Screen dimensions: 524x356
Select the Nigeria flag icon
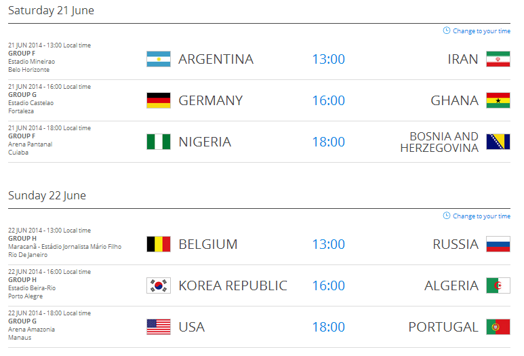pyautogui.click(x=159, y=142)
